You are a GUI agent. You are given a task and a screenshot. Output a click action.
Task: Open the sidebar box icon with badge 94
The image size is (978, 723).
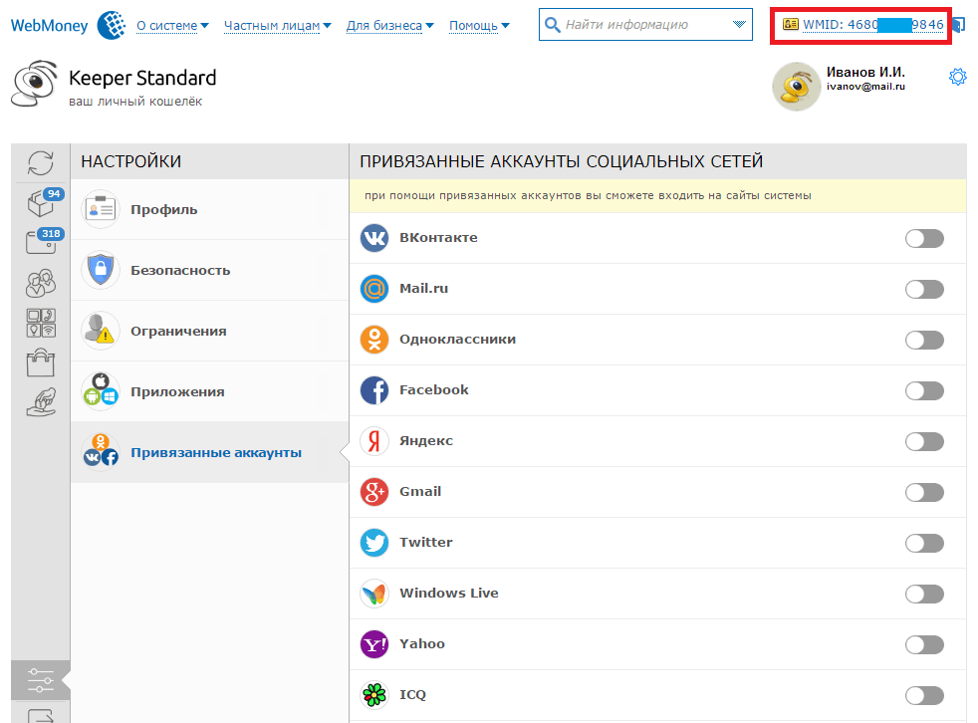tap(43, 202)
